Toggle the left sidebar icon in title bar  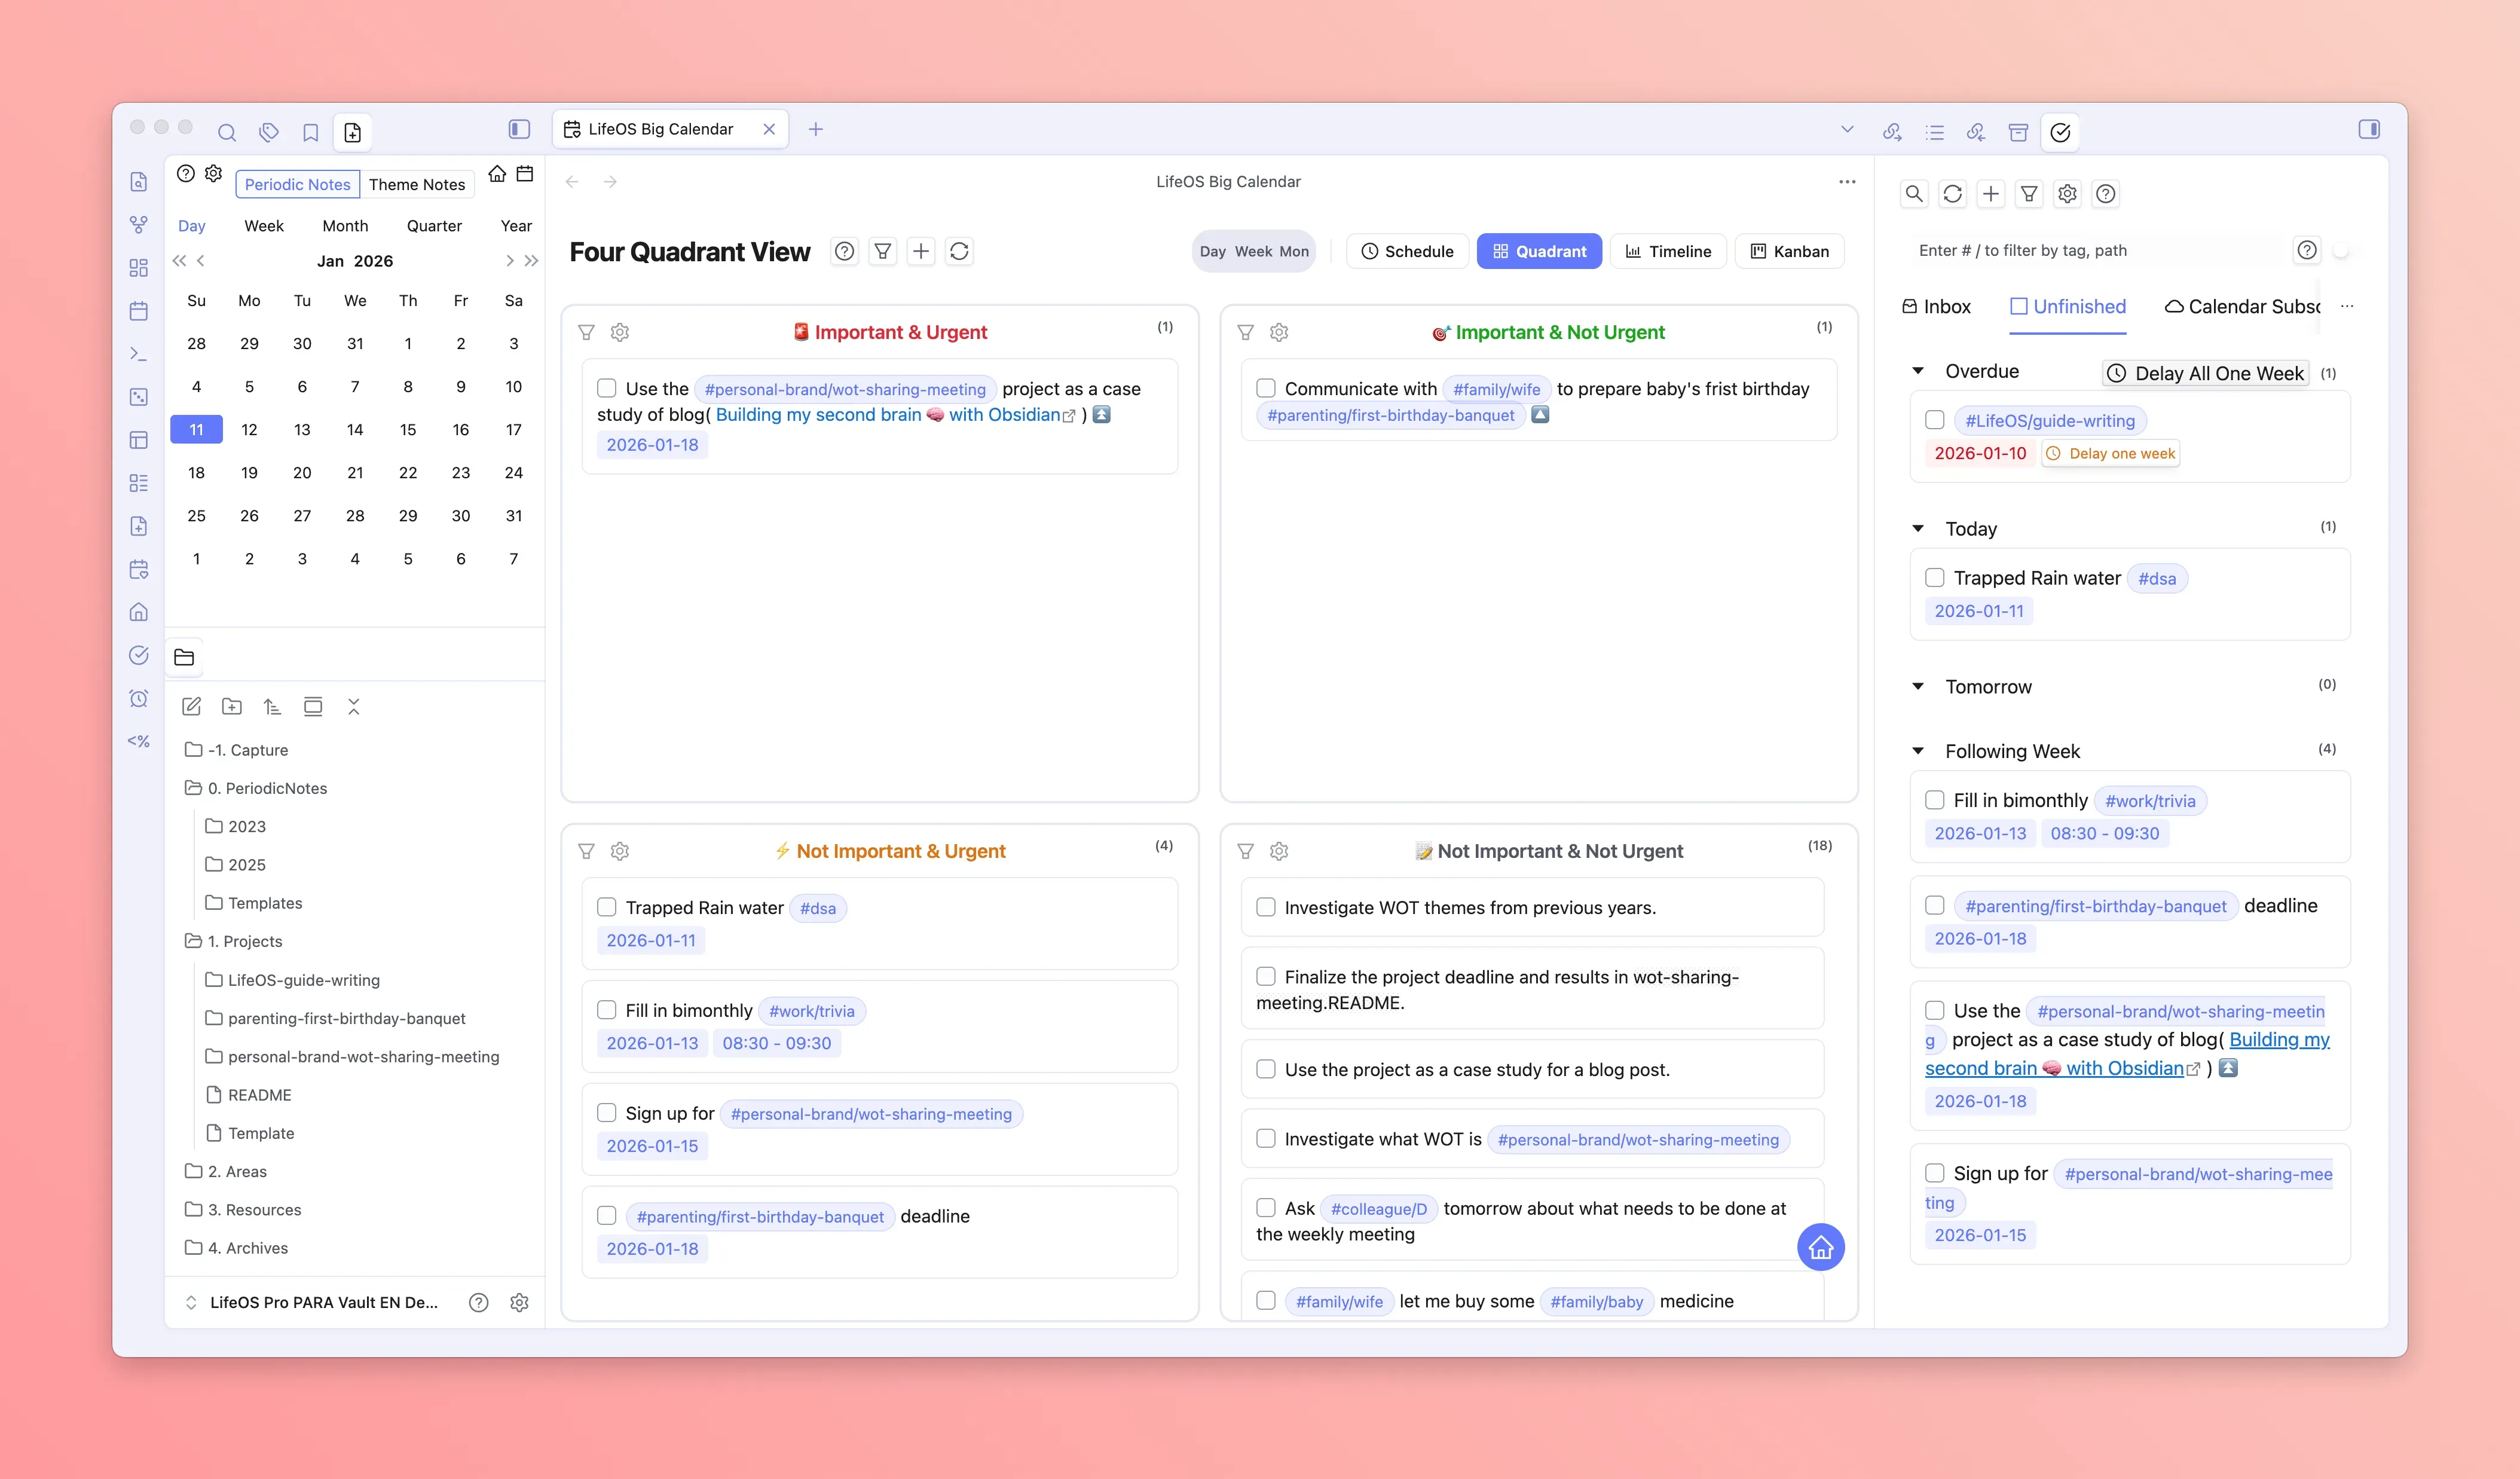click(x=519, y=129)
